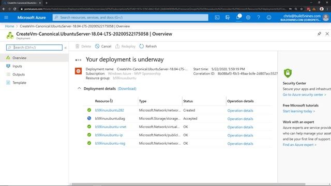331x186 pixels.
Task: View Operation details for b59linuxubuntu-ip
Action: (240, 135)
